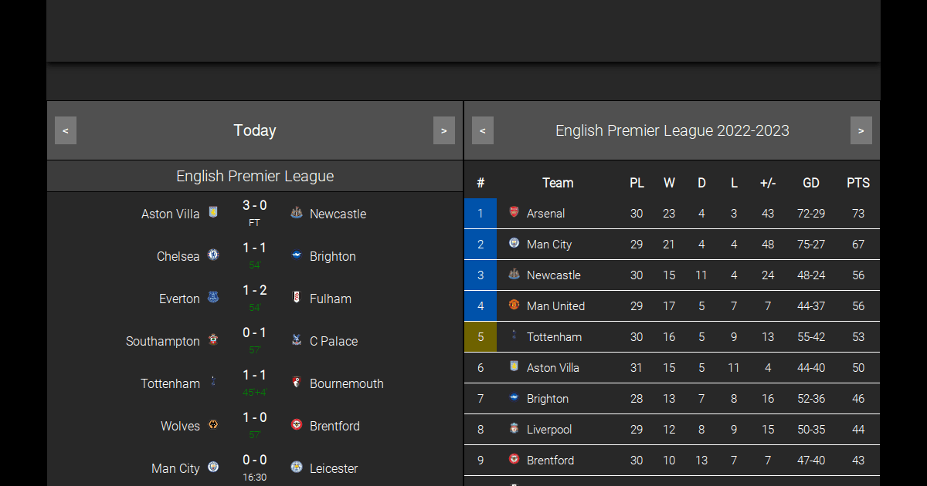Click the Arsenal crest in the standings
The width and height of the screenshot is (927, 486).
click(x=514, y=213)
